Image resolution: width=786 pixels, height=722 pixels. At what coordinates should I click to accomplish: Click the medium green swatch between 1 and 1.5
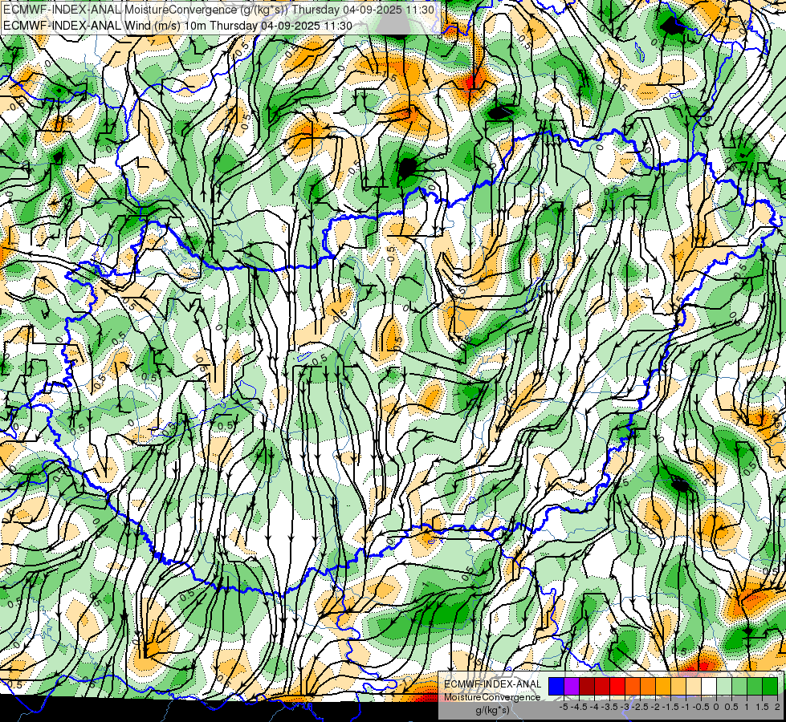(x=755, y=687)
